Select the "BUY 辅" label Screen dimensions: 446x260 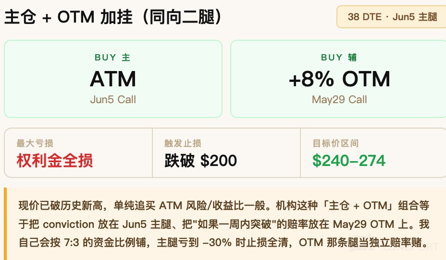[x=339, y=58]
